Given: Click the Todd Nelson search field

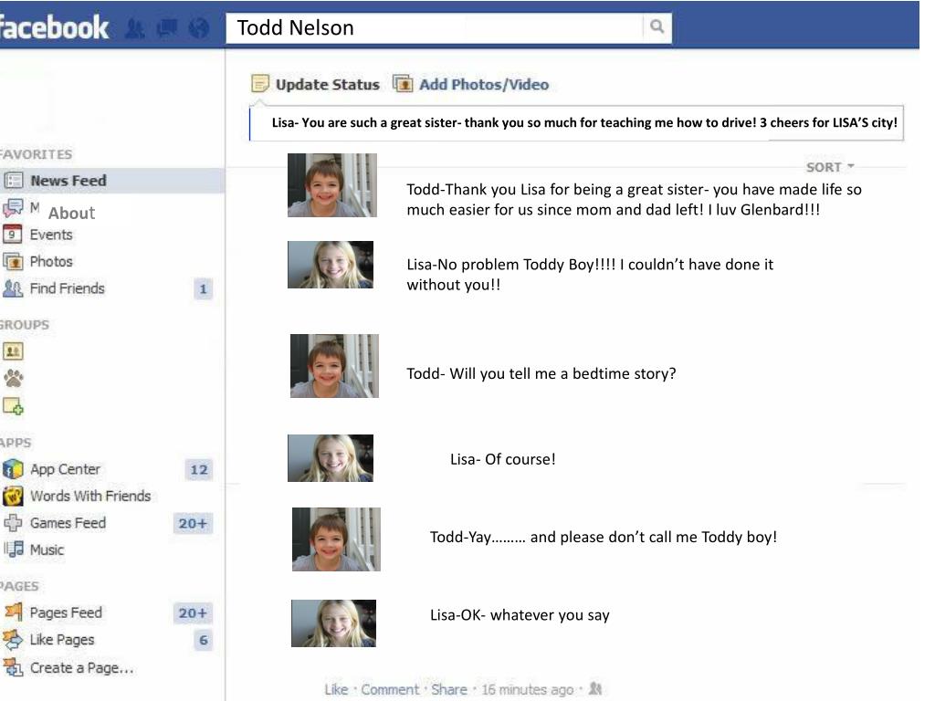Looking at the screenshot, I should (435, 27).
